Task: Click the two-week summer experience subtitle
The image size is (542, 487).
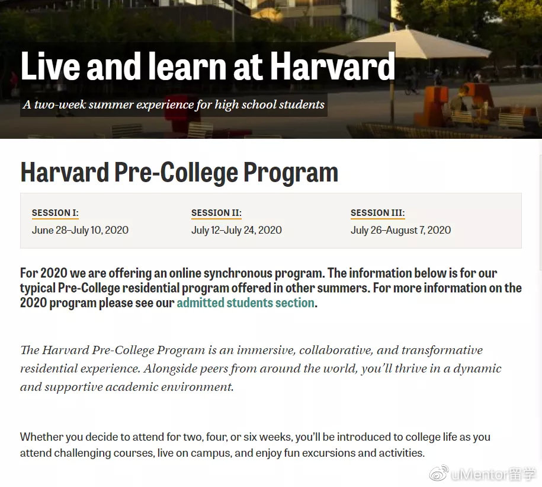Action: click(174, 104)
